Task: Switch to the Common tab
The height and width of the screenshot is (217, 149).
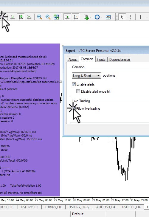Action: 87,59
